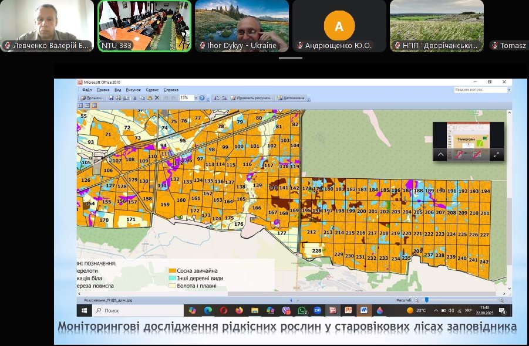This screenshot has height=346, width=529.
Task: Open the Рисунок menu
Action: (133, 90)
